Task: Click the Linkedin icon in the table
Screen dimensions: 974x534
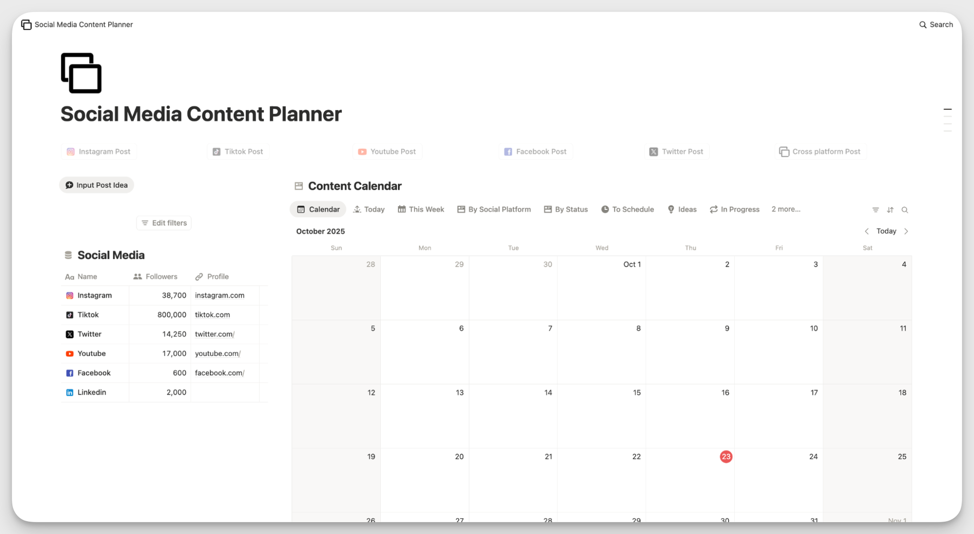Action: pyautogui.click(x=69, y=392)
